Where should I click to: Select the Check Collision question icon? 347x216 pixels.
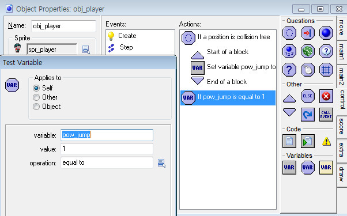308,33
